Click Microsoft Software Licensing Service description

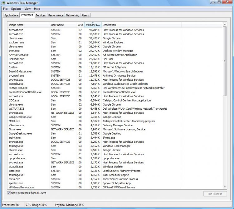pos(124,129)
